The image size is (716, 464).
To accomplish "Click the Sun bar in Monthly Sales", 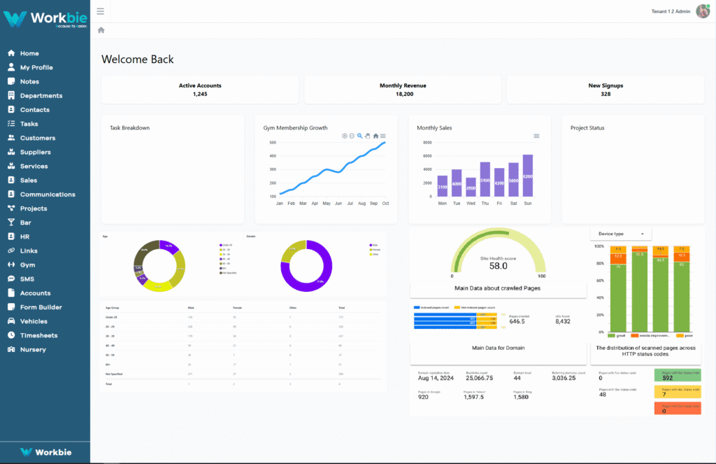I will (x=527, y=176).
